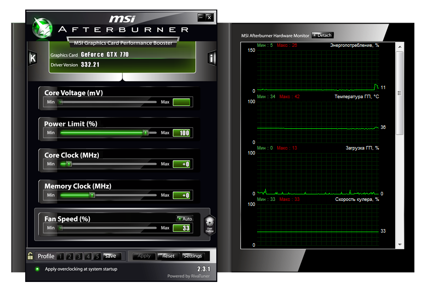
Task: Click the Fan Speed value field showing 33
Action: pos(181,228)
